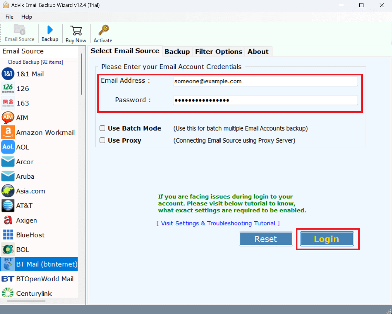The image size is (392, 314).
Task: Click the BlueHost list label
Action: pyautogui.click(x=31, y=235)
